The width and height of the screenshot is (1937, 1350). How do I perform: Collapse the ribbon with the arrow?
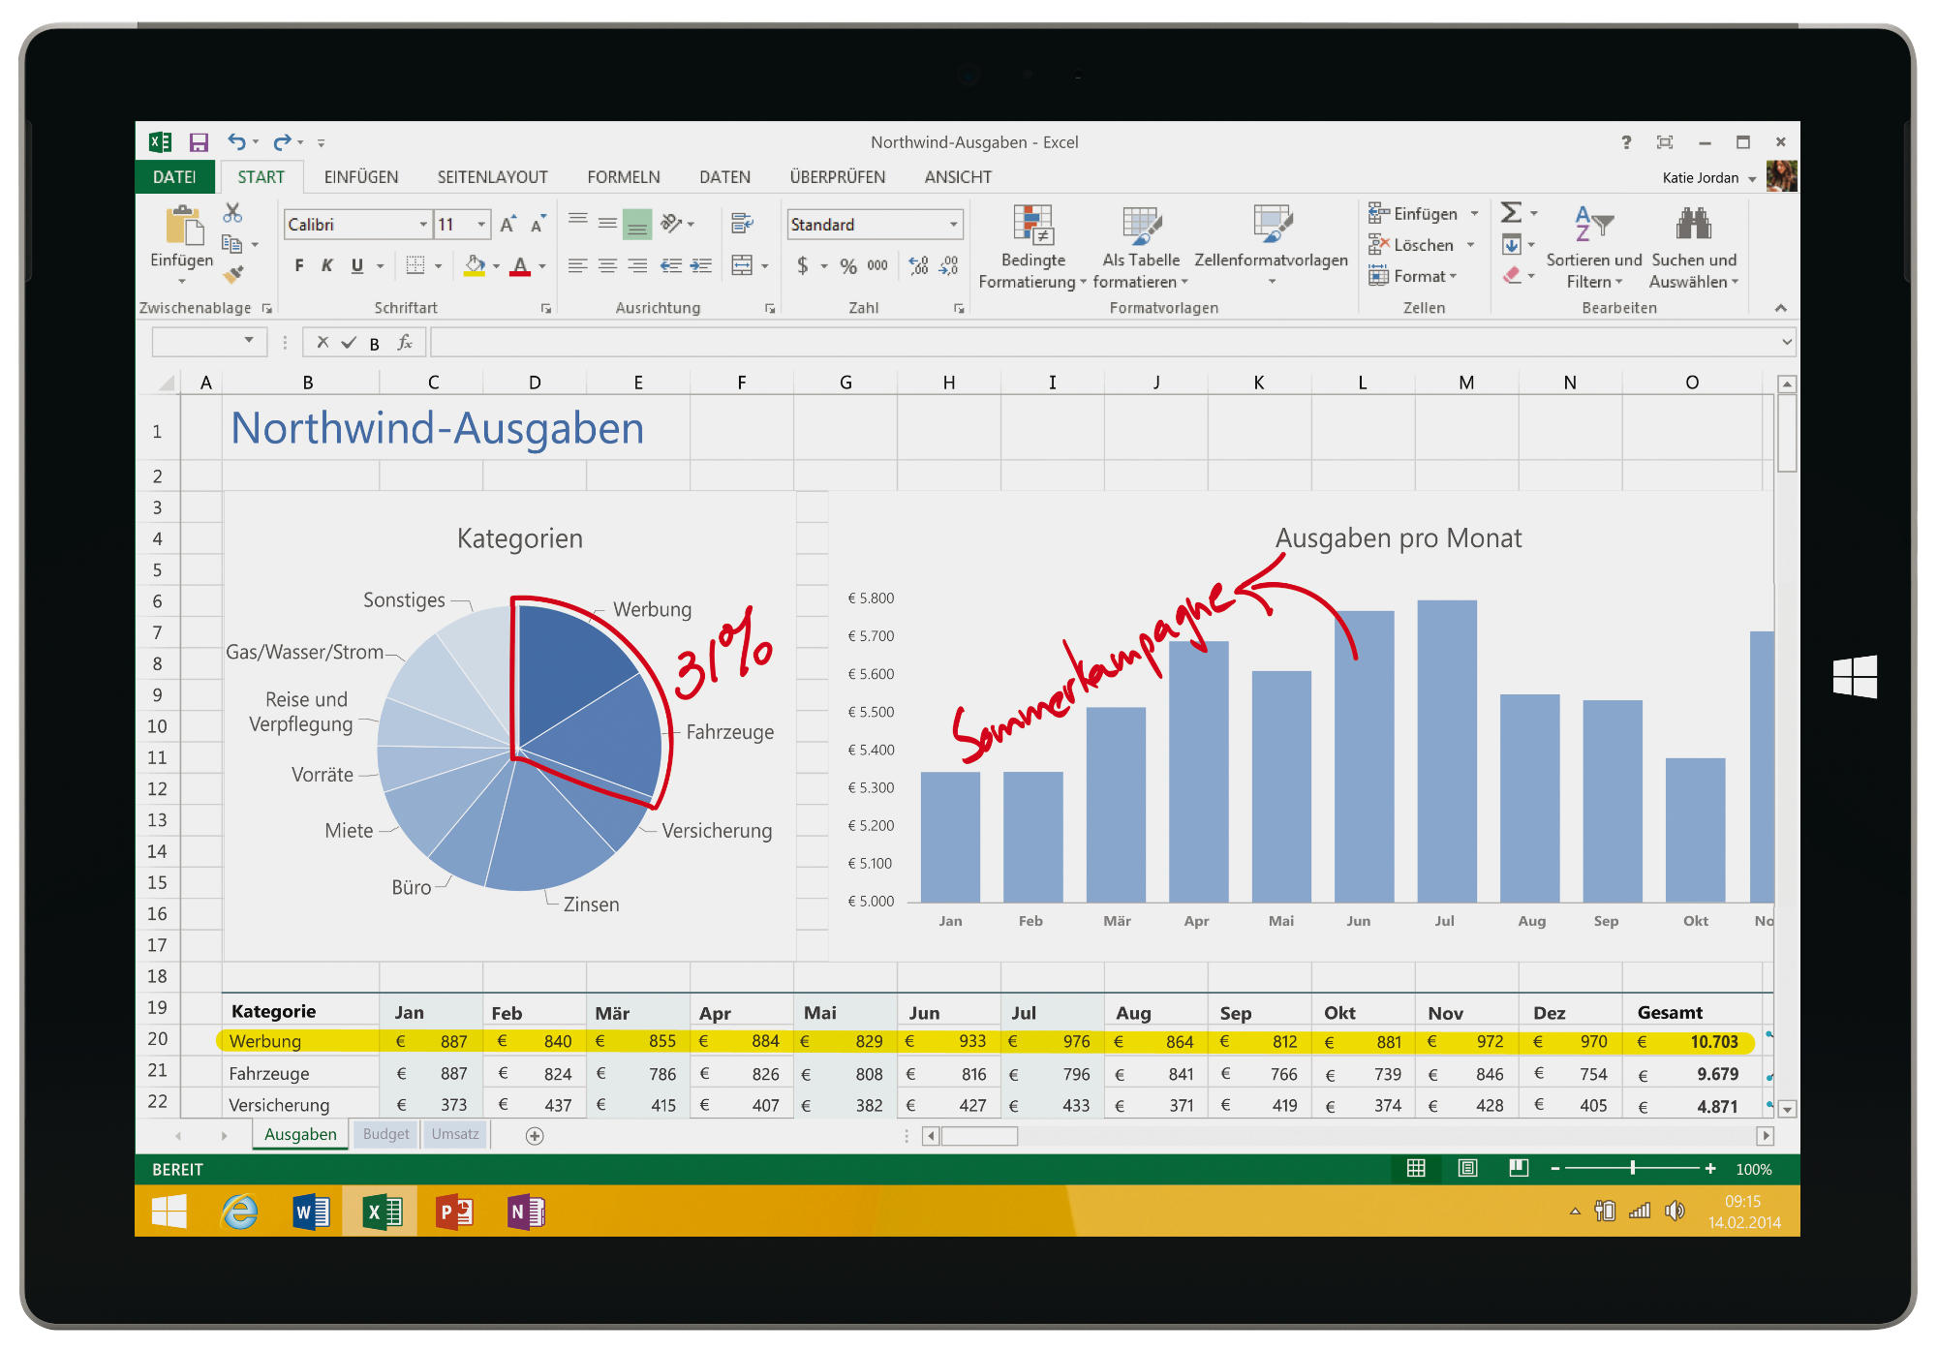pos(1780,308)
